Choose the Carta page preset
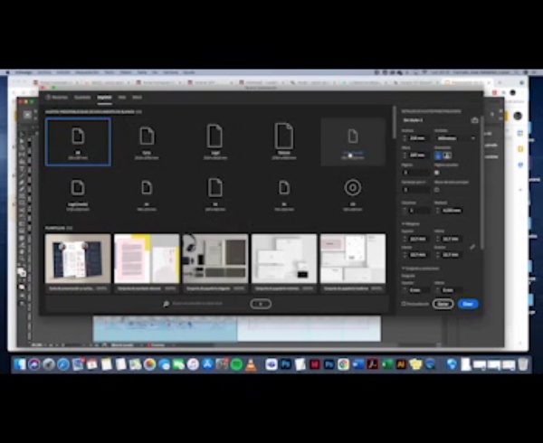Image resolution: width=543 pixels, height=443 pixels. pos(147,142)
